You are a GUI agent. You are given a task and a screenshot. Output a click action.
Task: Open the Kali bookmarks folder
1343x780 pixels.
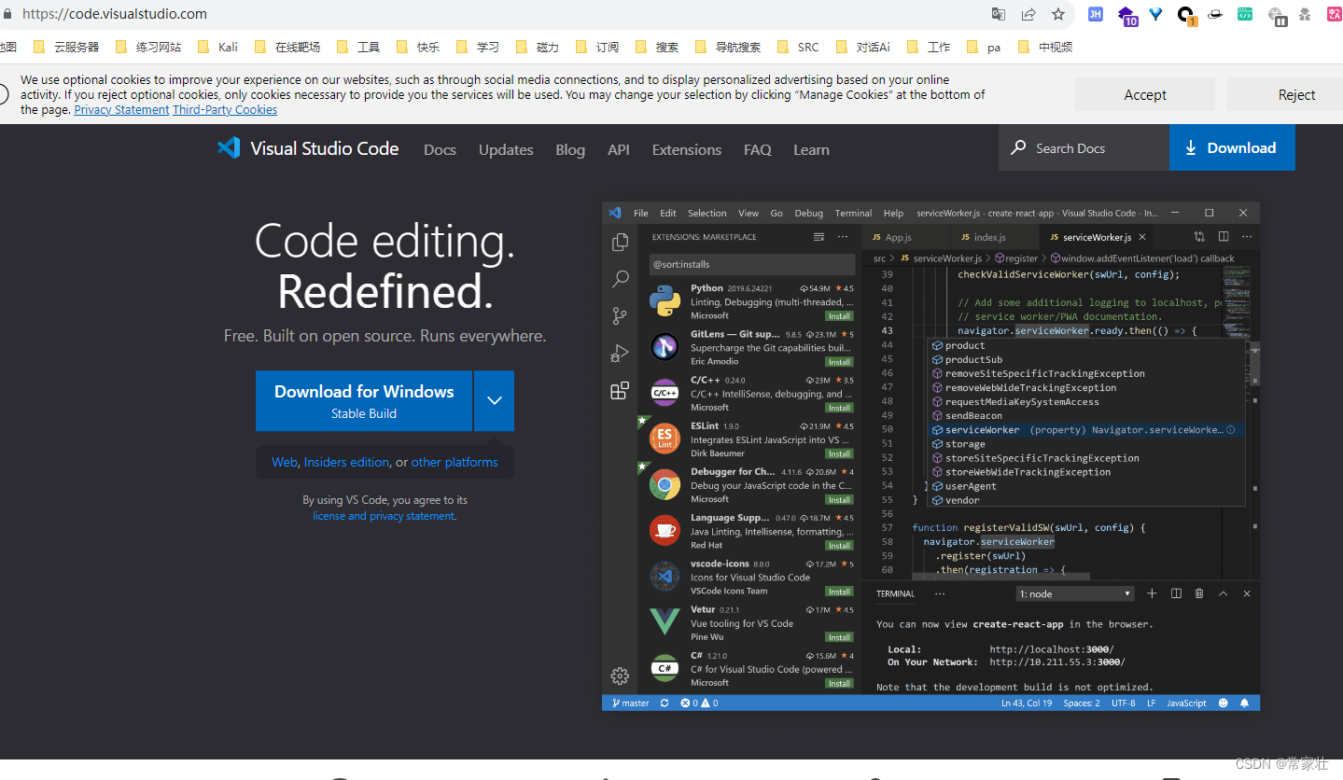[x=217, y=47]
